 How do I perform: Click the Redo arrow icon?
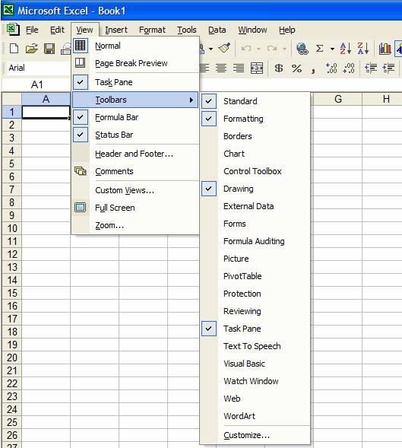click(272, 49)
